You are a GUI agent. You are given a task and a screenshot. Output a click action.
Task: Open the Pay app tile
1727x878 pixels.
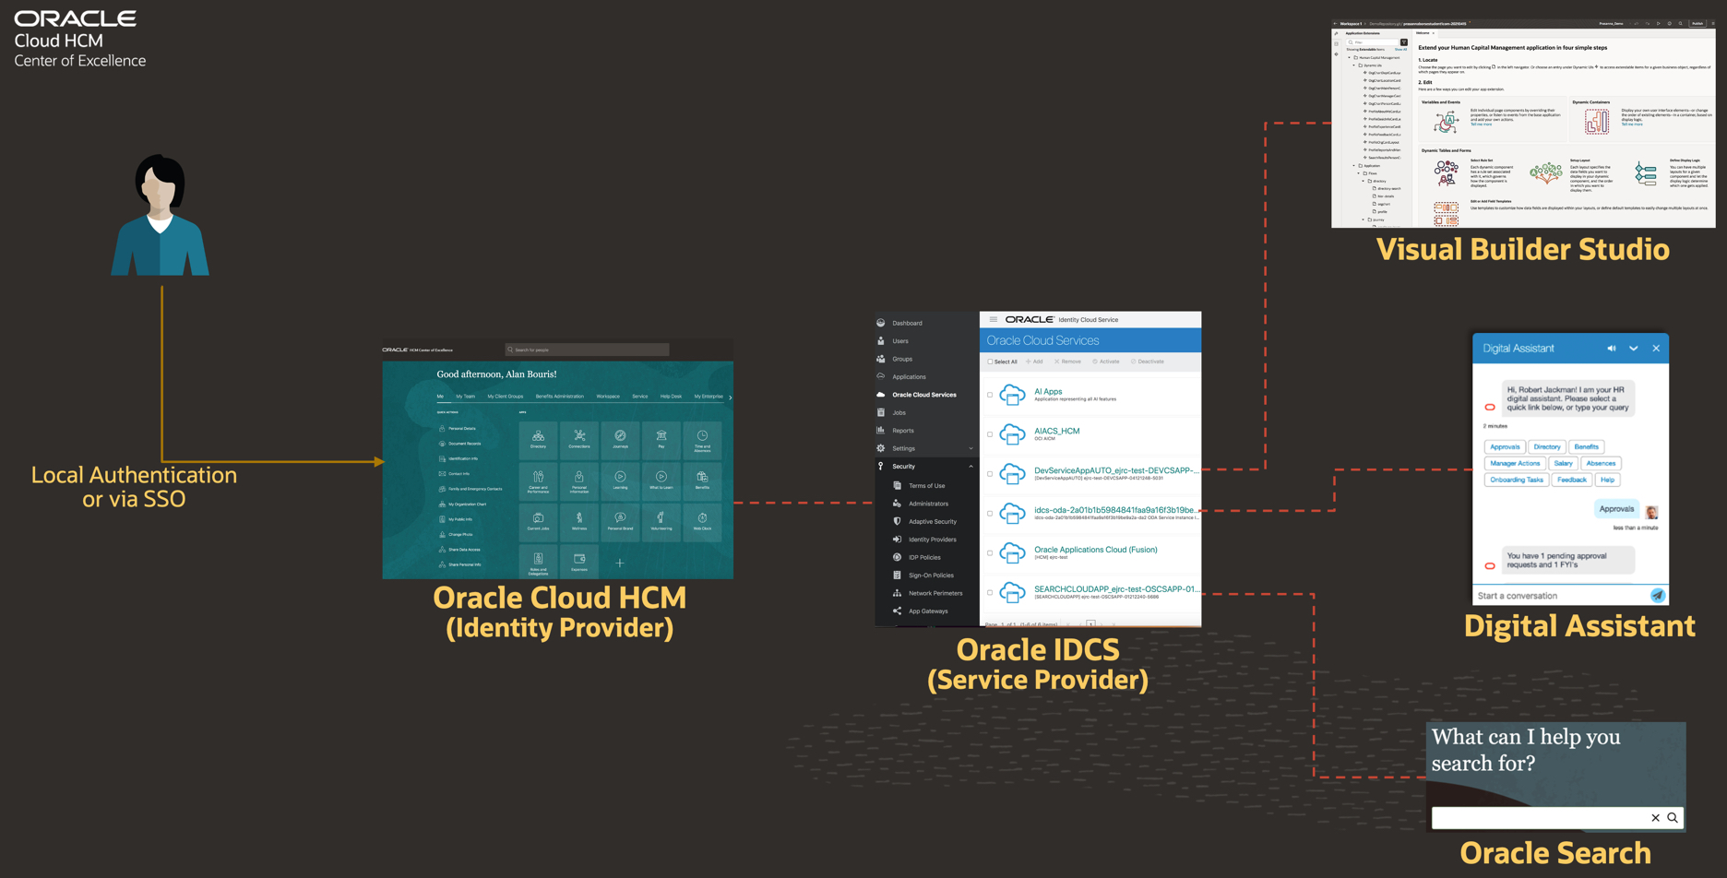click(661, 439)
